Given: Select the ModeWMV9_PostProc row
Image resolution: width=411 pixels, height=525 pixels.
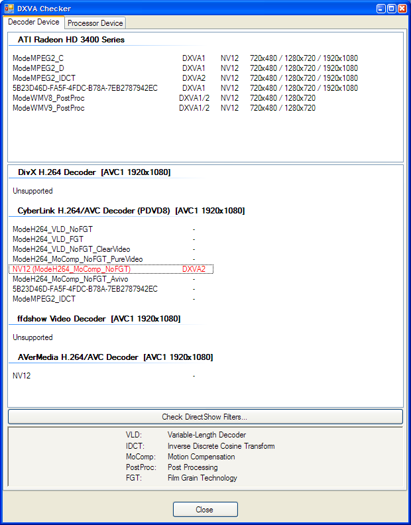Looking at the screenshot, I should click(x=164, y=108).
